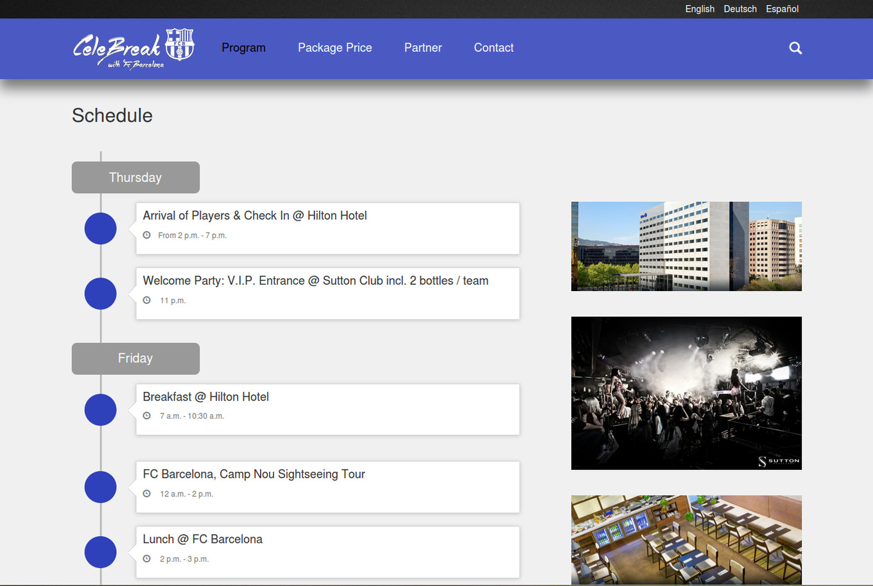Open the Program menu item
The height and width of the screenshot is (586, 873).
(243, 48)
